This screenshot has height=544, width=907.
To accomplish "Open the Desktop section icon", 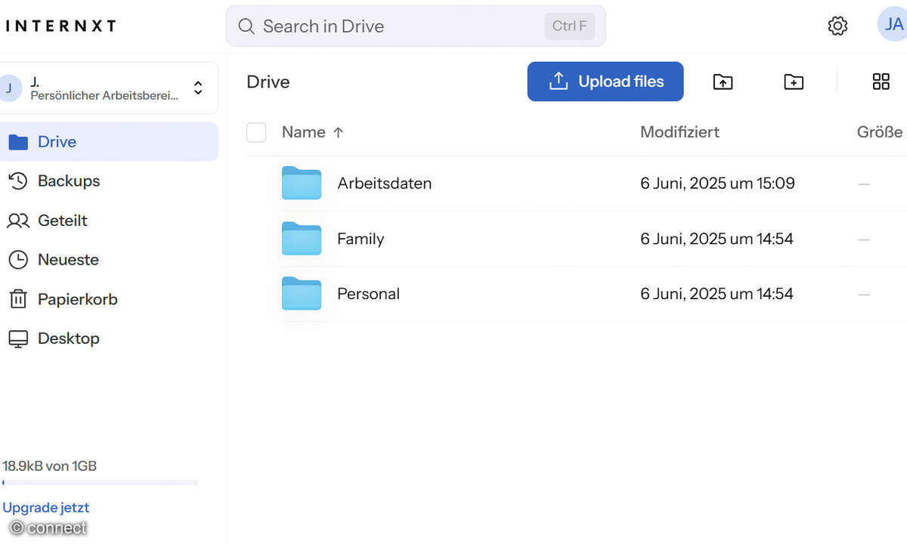I will point(19,338).
